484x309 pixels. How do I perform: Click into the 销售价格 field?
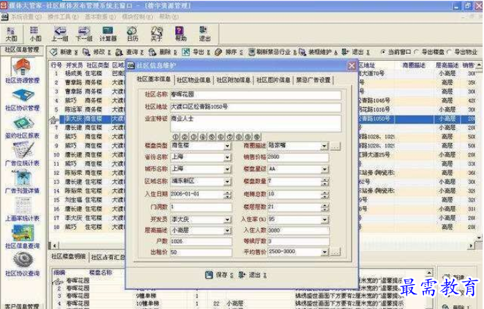298,158
